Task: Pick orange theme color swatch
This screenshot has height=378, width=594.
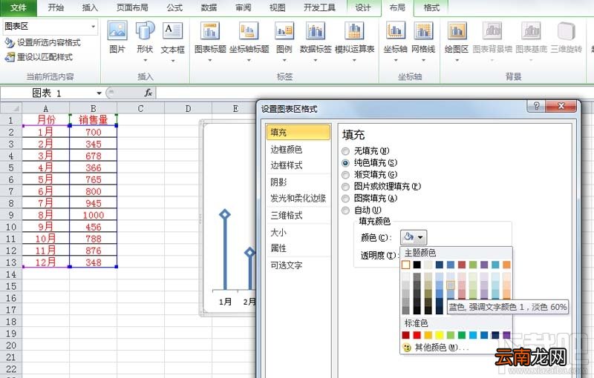Action: click(x=506, y=265)
